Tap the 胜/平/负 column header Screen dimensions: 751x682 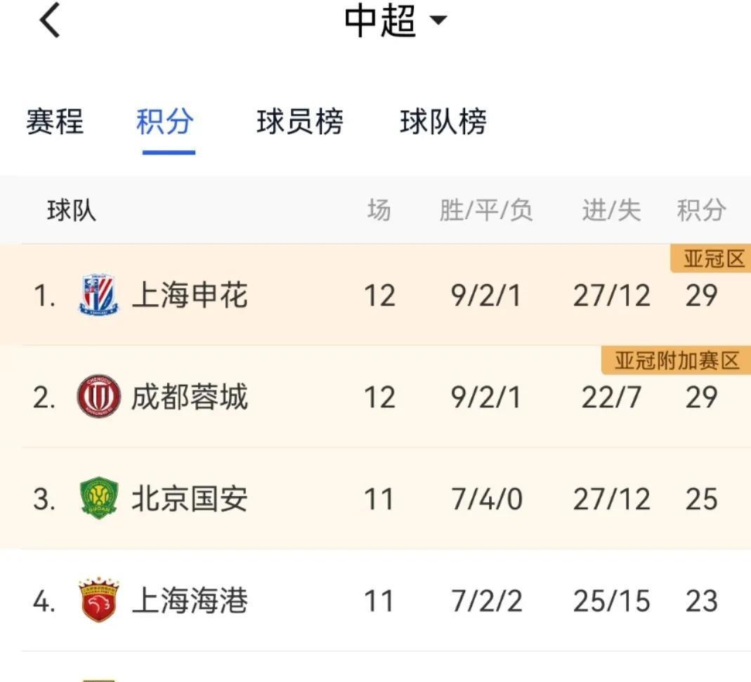click(x=486, y=210)
